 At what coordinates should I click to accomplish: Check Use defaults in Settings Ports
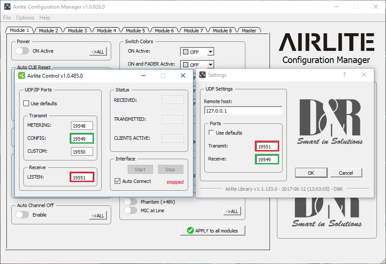click(x=211, y=133)
